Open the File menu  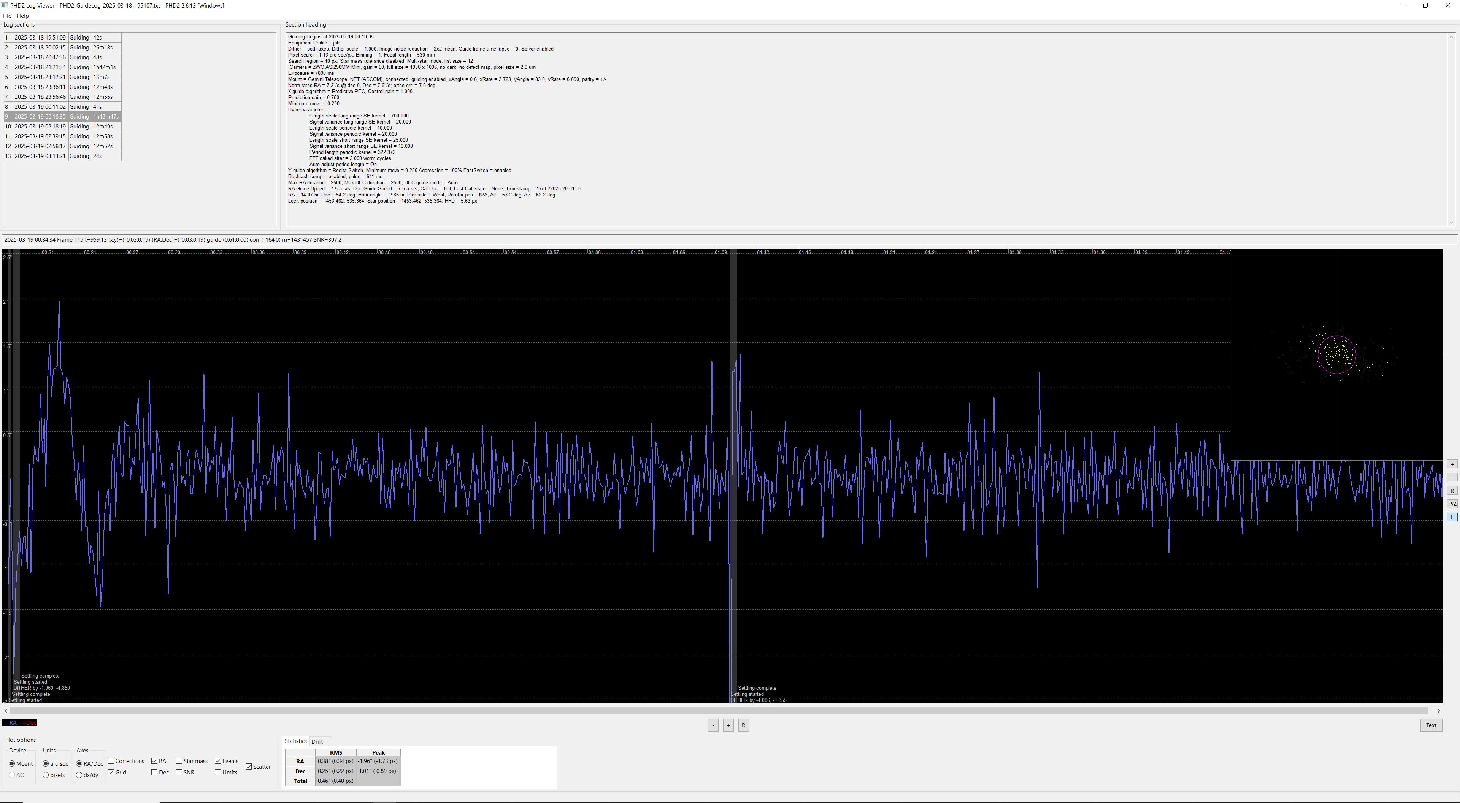(x=7, y=16)
